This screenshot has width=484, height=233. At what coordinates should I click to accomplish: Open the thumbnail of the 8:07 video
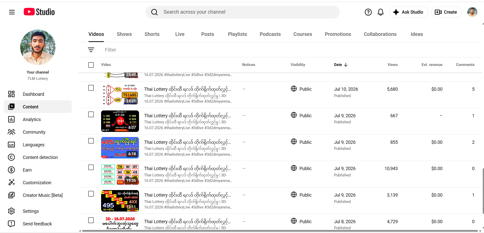[120, 121]
